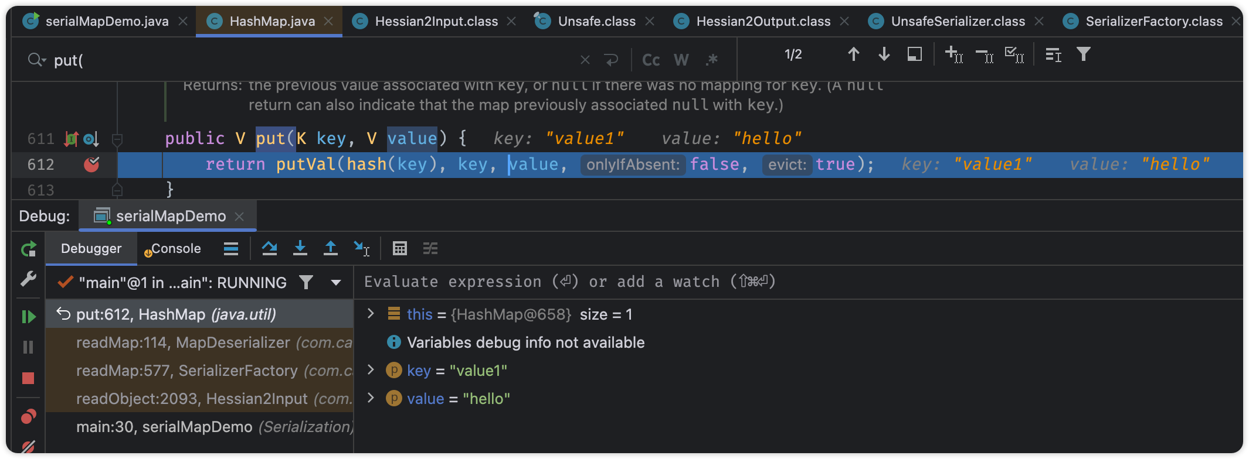The image size is (1249, 459).
Task: Pause the program
Action: tap(28, 347)
